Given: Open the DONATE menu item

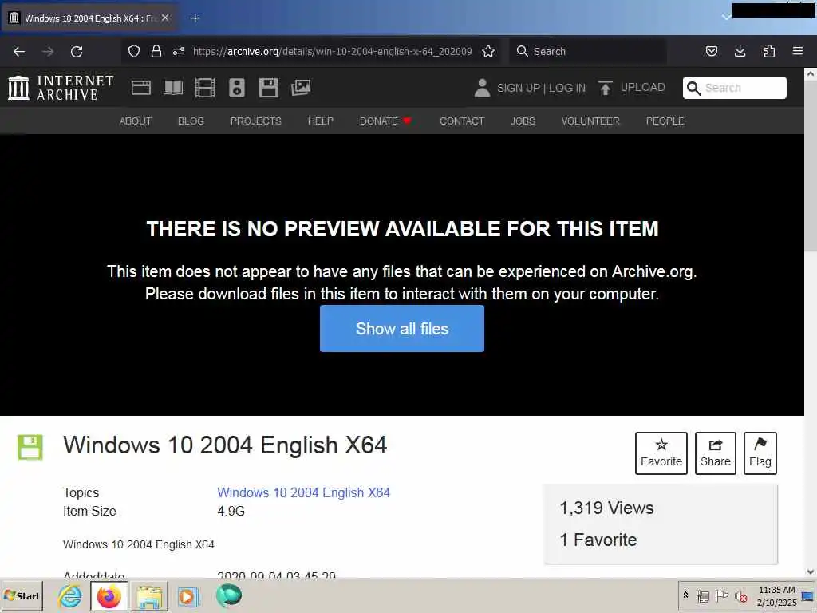Looking at the screenshot, I should click(385, 121).
